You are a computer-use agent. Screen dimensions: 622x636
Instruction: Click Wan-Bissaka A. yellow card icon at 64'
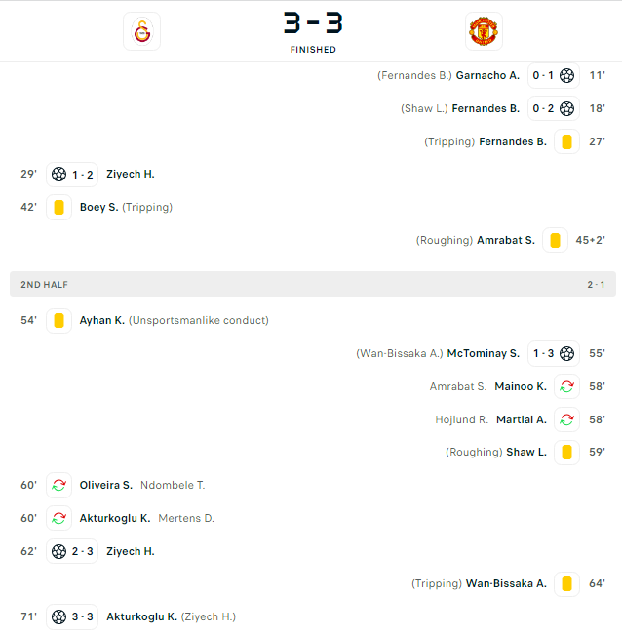coord(566,584)
